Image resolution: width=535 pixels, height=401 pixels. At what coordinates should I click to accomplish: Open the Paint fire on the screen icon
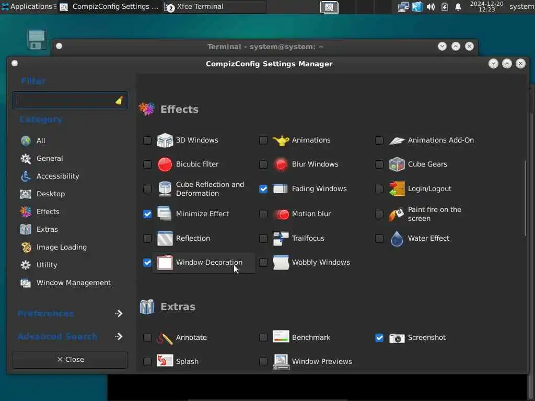397,214
